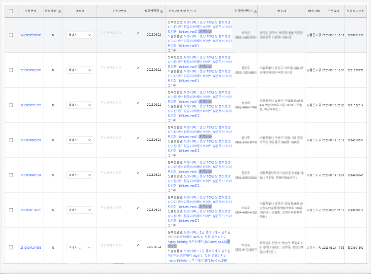Open order number link 32100006901276

(31, 105)
